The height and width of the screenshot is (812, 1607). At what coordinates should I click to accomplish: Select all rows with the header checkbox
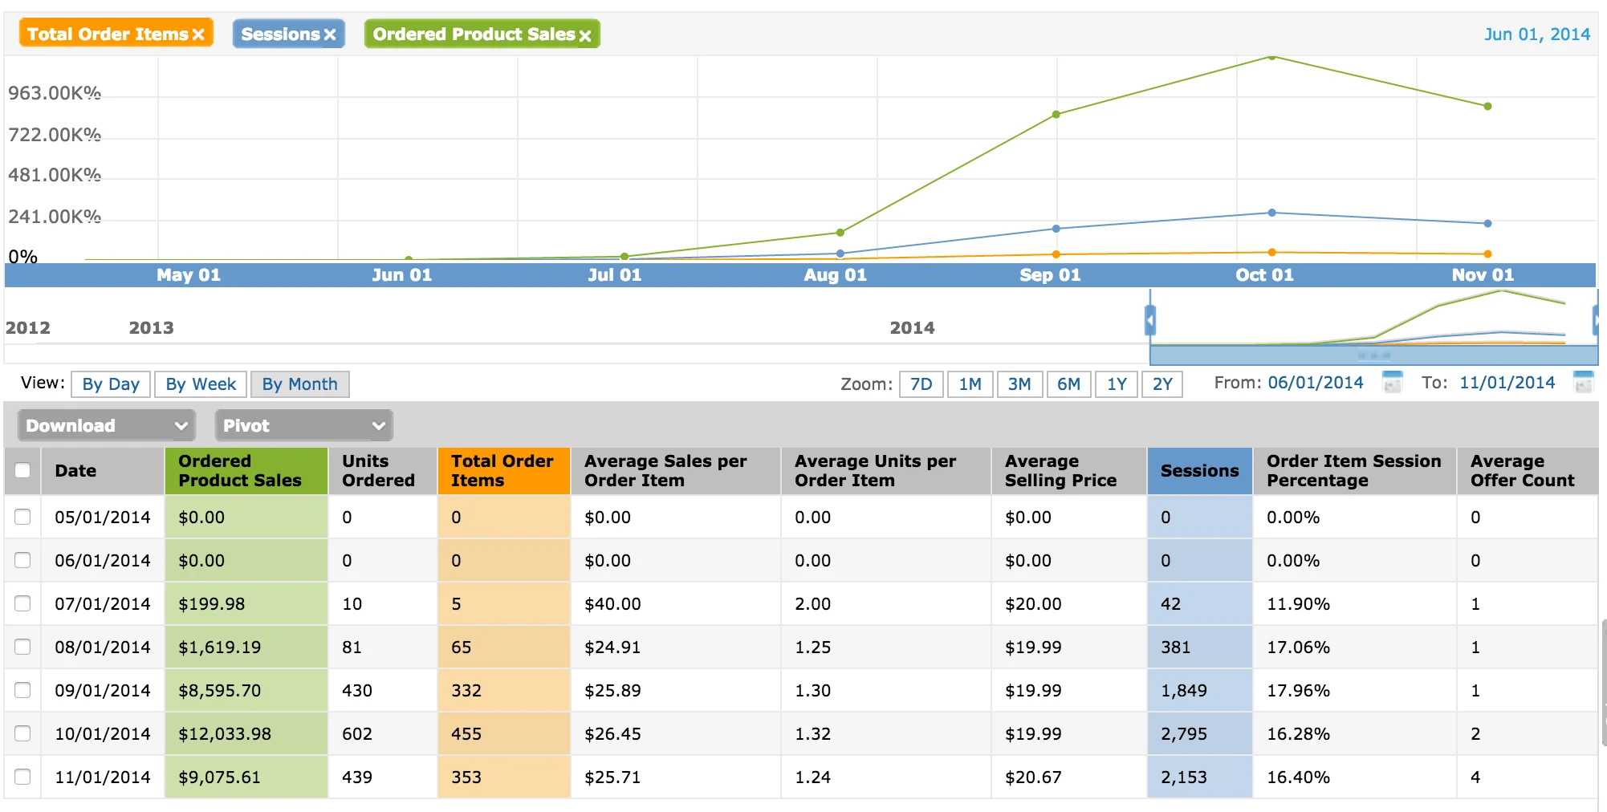pos(22,471)
